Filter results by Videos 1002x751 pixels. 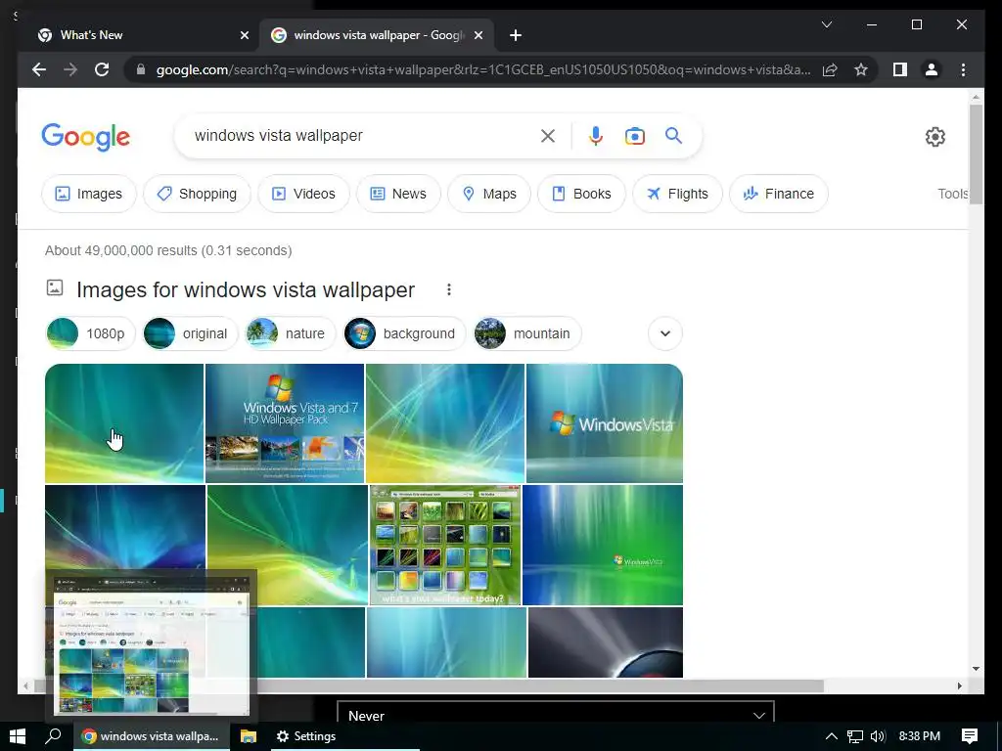303,194
